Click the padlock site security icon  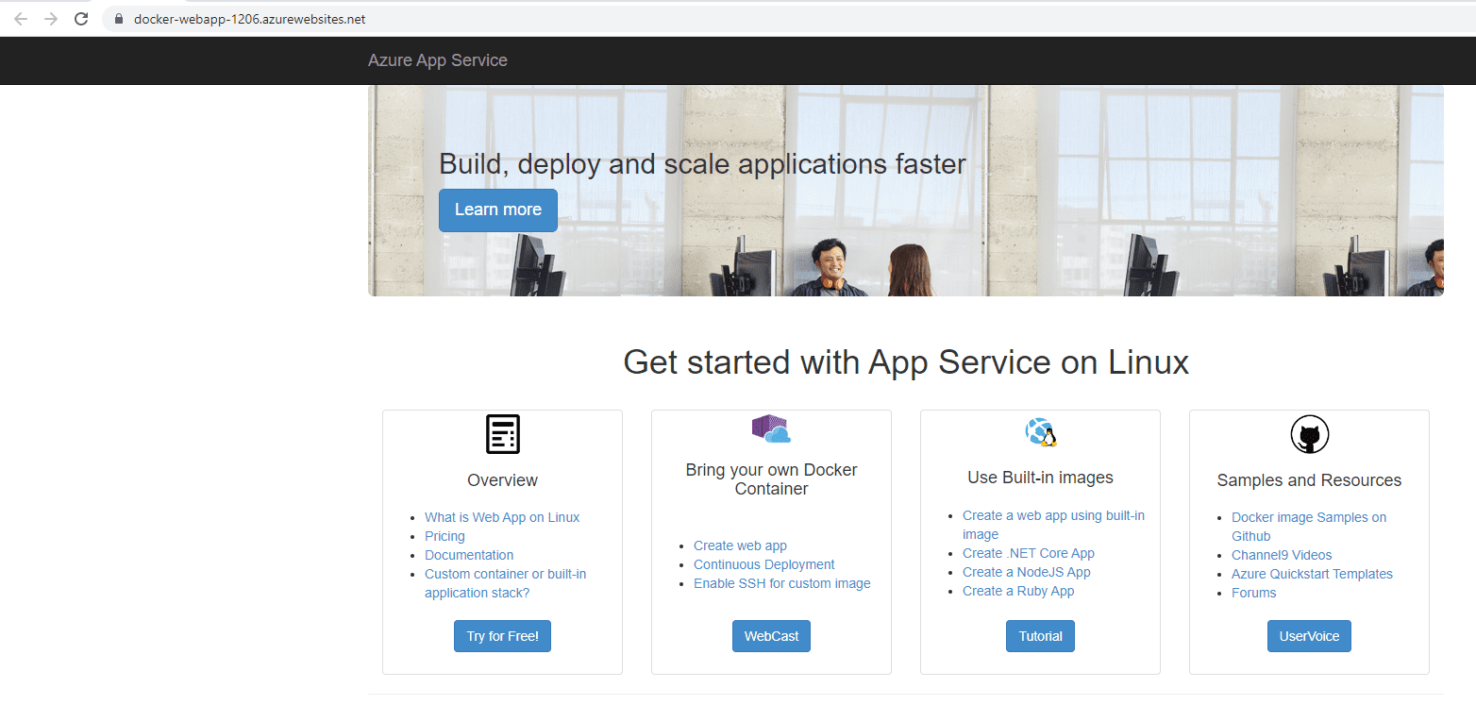coord(119,19)
